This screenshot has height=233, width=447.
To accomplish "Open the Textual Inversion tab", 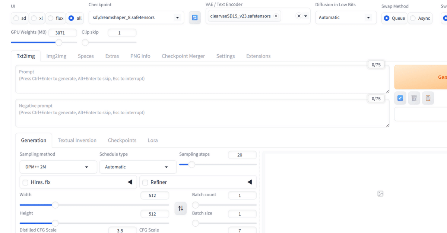I will coord(77,140).
